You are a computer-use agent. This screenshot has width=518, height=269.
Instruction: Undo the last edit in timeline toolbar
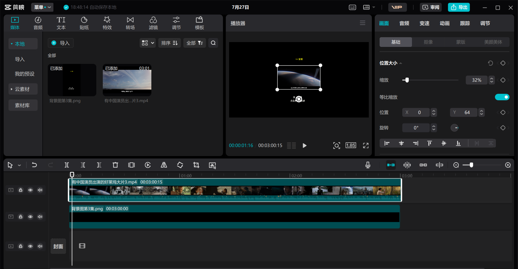(x=34, y=165)
